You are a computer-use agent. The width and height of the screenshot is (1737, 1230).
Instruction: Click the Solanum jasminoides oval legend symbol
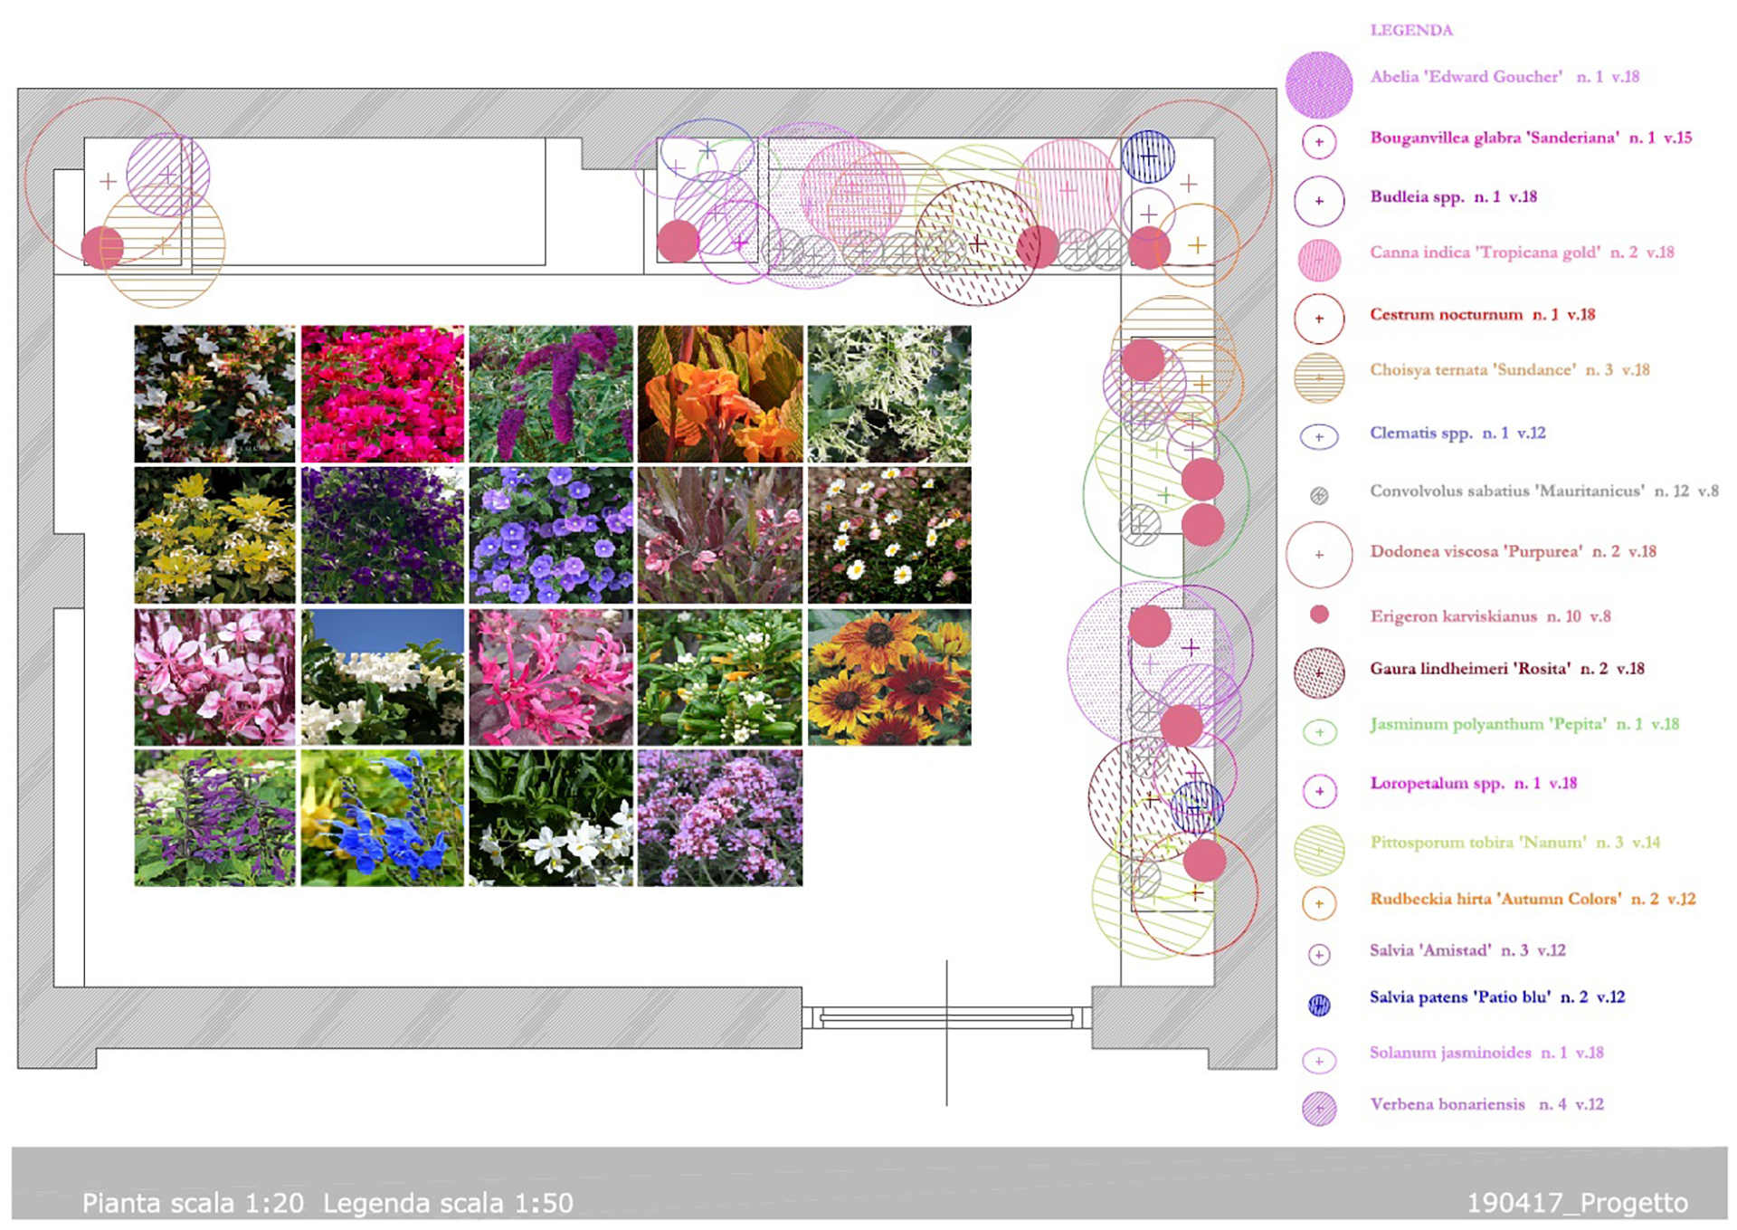[1319, 1060]
